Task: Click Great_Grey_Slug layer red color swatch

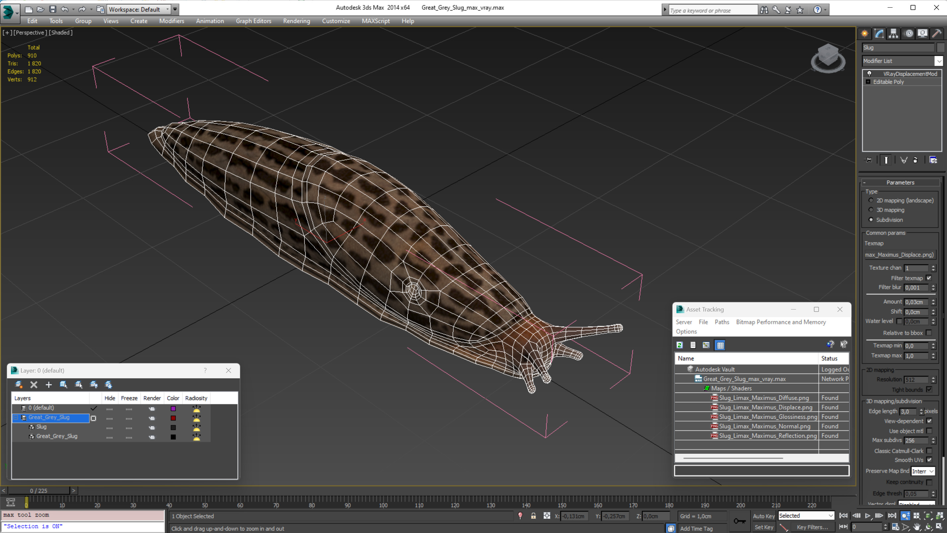Action: [173, 418]
